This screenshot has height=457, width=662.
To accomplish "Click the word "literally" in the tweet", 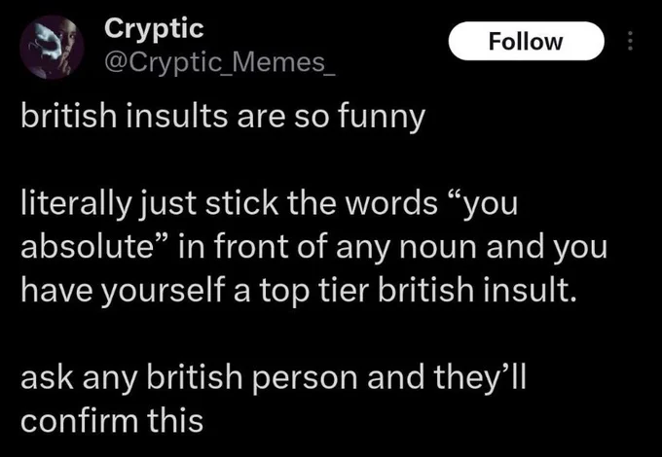I will coord(76,205).
